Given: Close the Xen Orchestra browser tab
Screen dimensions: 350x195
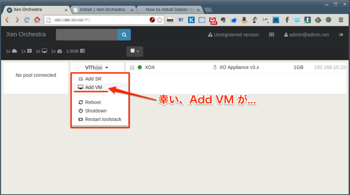Looking at the screenshot, I should coord(66,10).
